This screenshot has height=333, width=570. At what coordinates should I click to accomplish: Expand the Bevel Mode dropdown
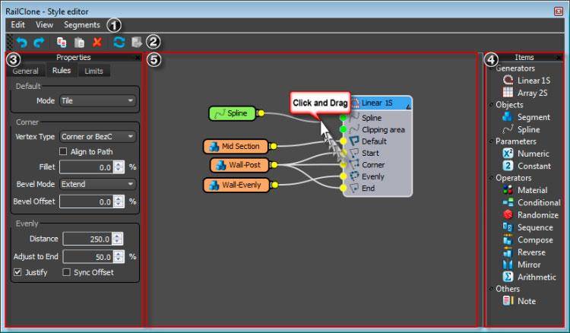[97, 184]
